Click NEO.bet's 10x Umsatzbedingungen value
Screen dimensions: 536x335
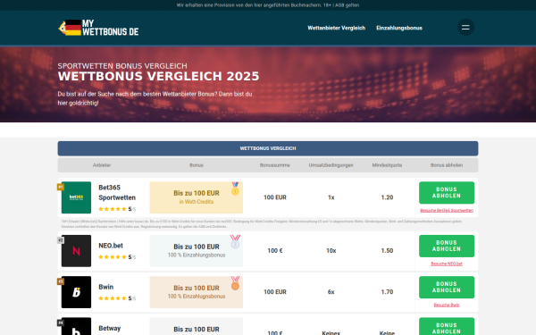point(331,251)
